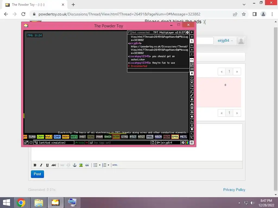Select the EMP element
This screenshot has width=278, height=208.
pyautogui.click(x=57, y=137)
